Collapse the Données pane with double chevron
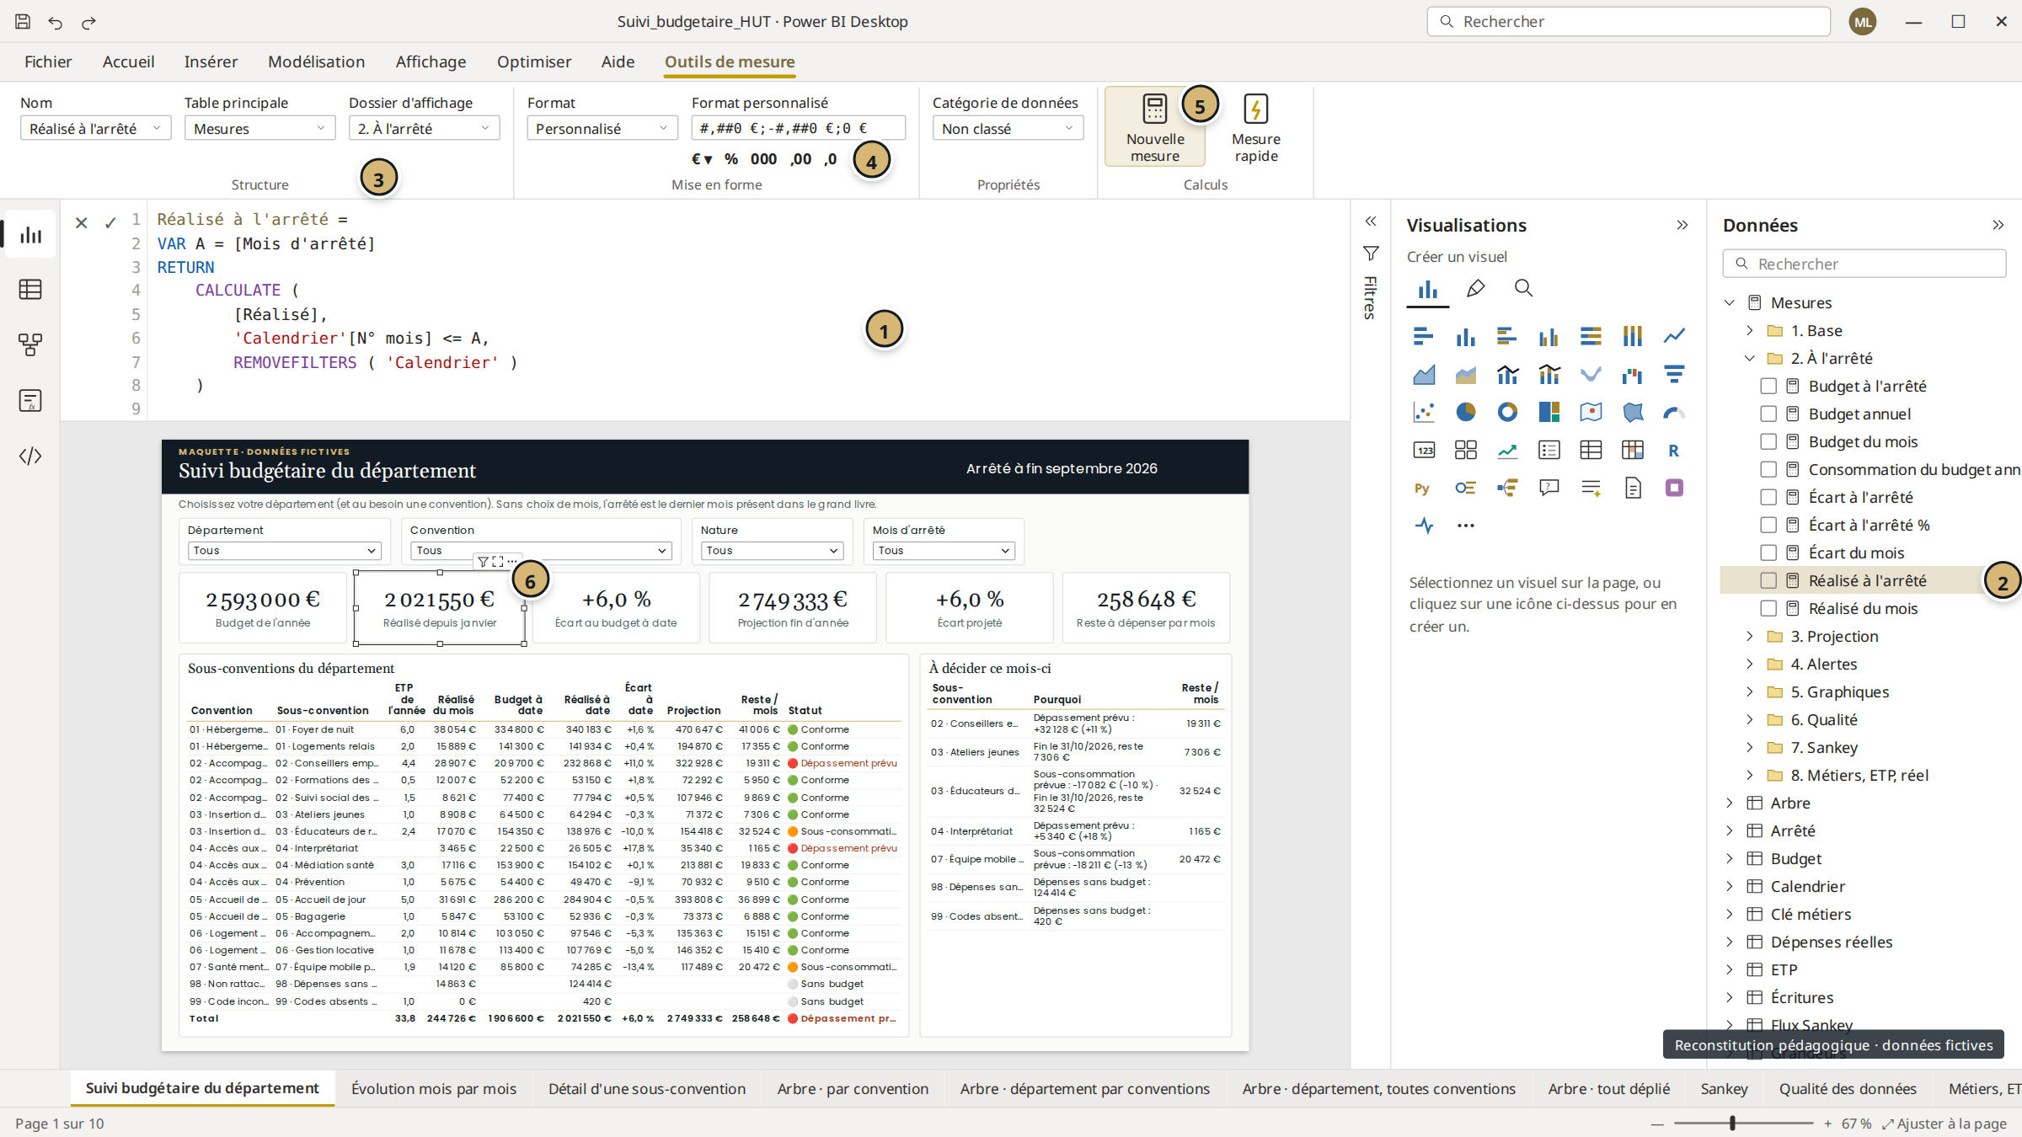This screenshot has height=1137, width=2022. pyautogui.click(x=1998, y=225)
